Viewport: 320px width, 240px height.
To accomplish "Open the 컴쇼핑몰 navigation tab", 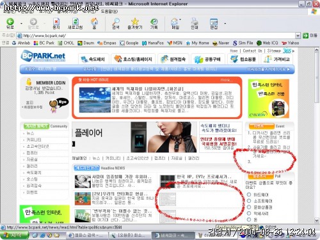I will pyautogui.click(x=243, y=59).
